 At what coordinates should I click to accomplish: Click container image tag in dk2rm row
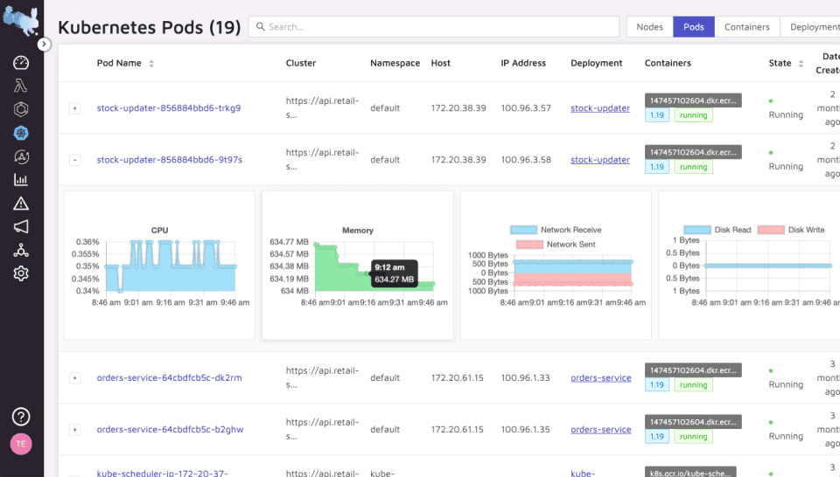(693, 370)
